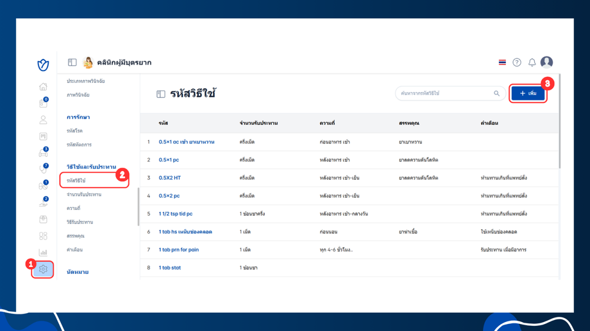Viewport: 590px width, 331px height.
Task: Open the bar chart reports icon
Action: click(x=43, y=252)
